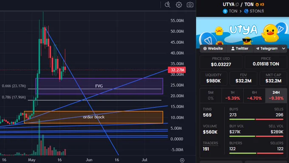Click the trending fire #3 badge
The width and height of the screenshot is (289, 163).
(260, 4)
